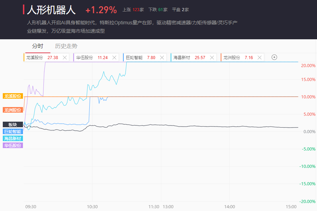The height and width of the screenshot is (211, 317).
Task: Open the 上涨 123家 gainers count
Action: coord(133,10)
